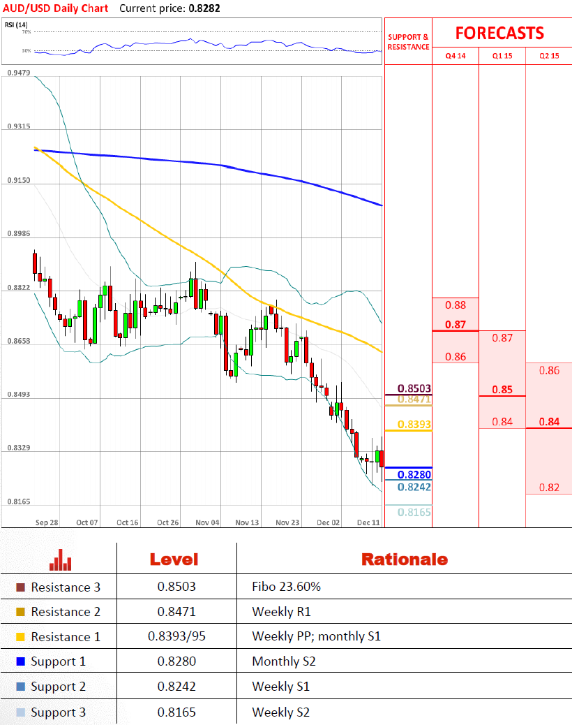The width and height of the screenshot is (572, 725).
Task: Select the Support 3 row label
Action: point(58,712)
